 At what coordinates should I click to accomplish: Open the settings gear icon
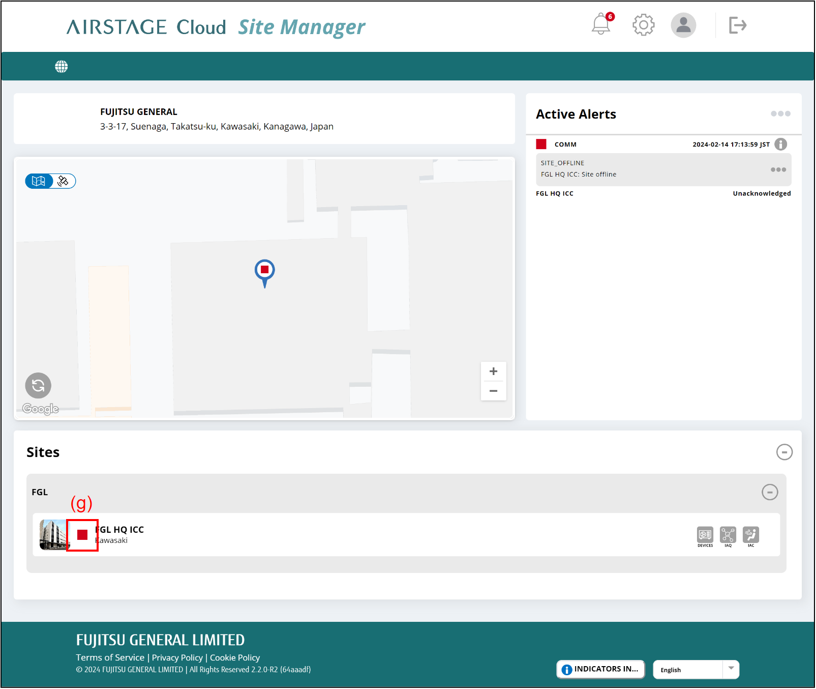pos(643,24)
